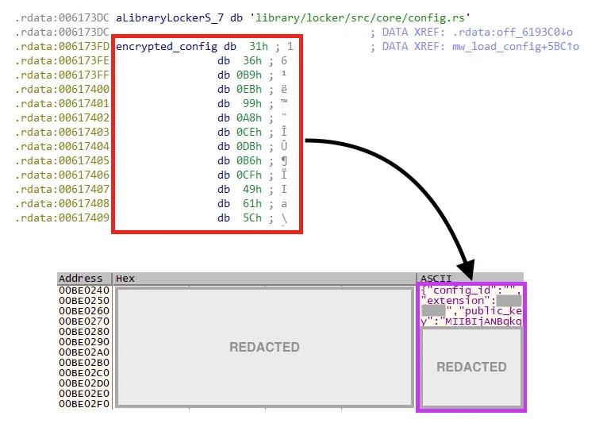Select byte value 0B6h
The image size is (603, 431).
pyautogui.click(x=249, y=161)
